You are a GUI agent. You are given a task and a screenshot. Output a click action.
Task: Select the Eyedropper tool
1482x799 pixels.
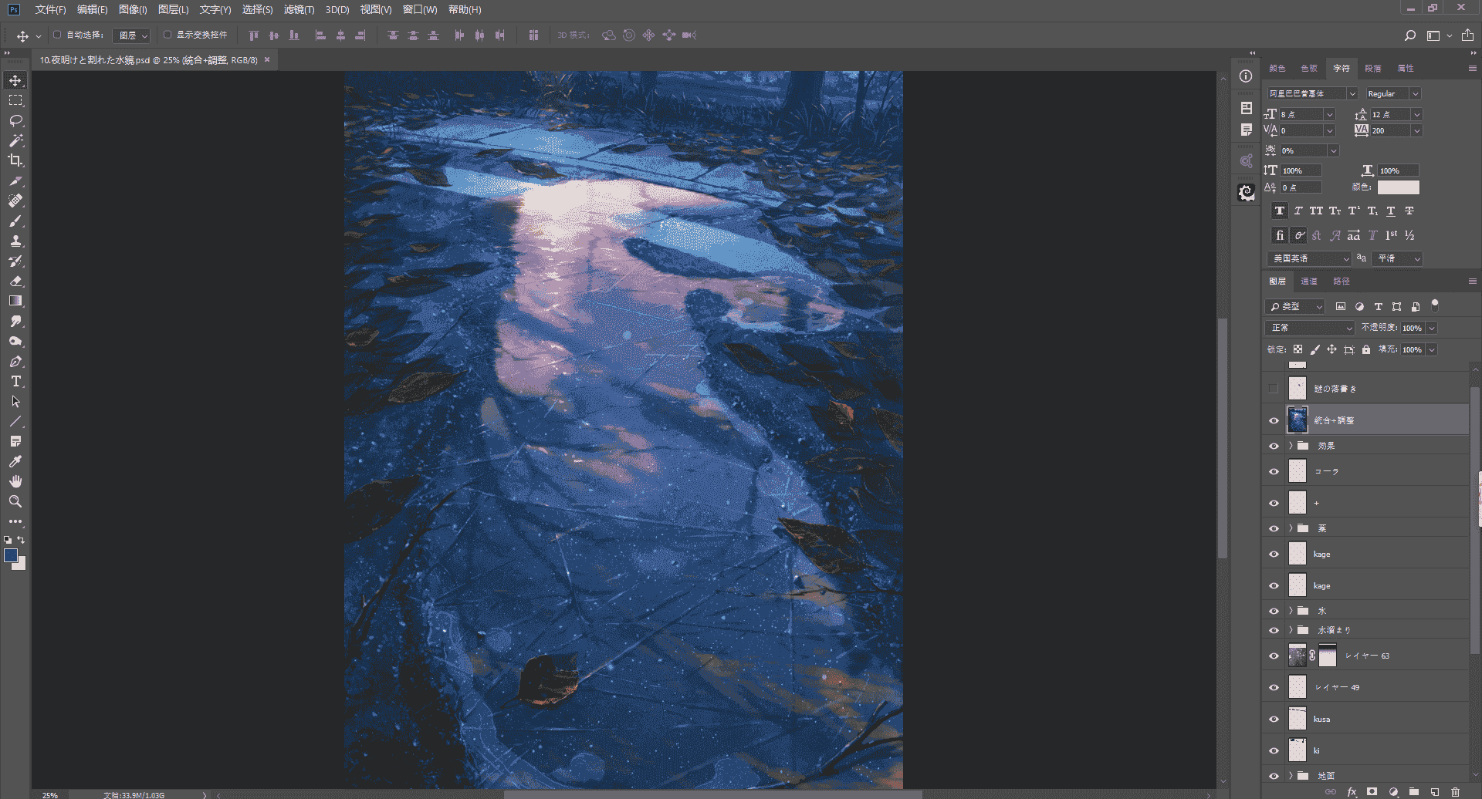point(15,461)
